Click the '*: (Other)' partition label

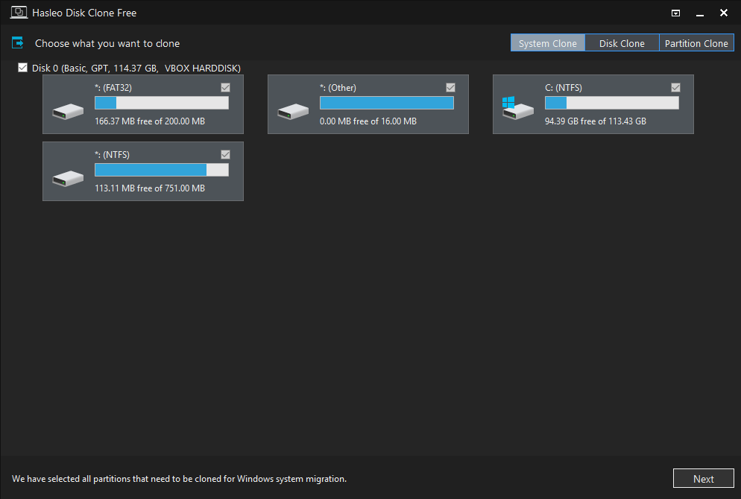pos(338,88)
